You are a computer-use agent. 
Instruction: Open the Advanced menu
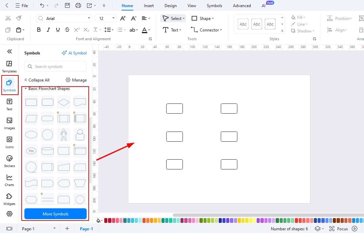[x=241, y=5]
